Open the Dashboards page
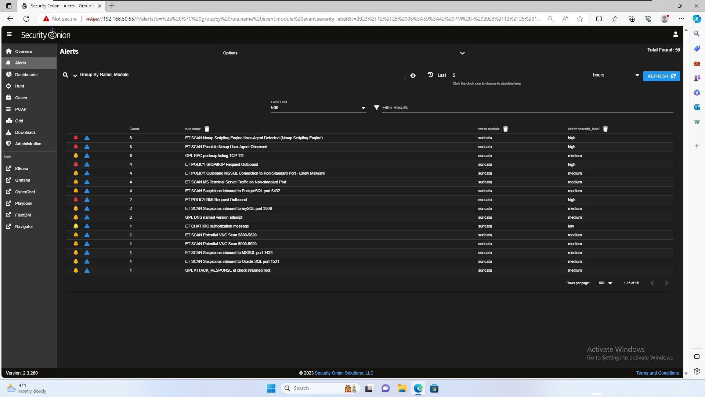Image resolution: width=705 pixels, height=397 pixels. (x=29, y=75)
